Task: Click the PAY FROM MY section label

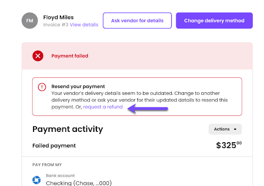Action: pos(47,165)
